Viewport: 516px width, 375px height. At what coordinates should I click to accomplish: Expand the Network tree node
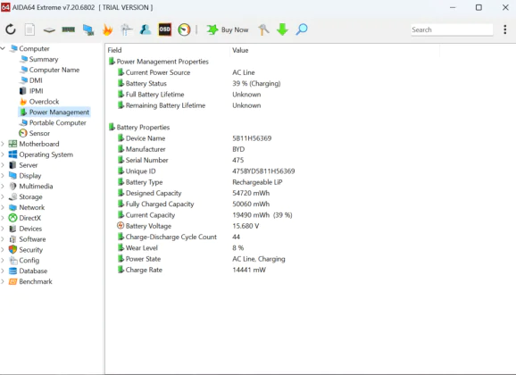click(3, 207)
